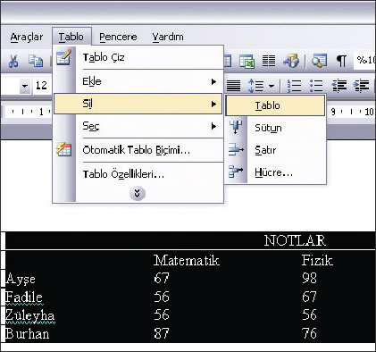Toggle Show/Hide paragraph marks icon

pyautogui.click(x=341, y=61)
